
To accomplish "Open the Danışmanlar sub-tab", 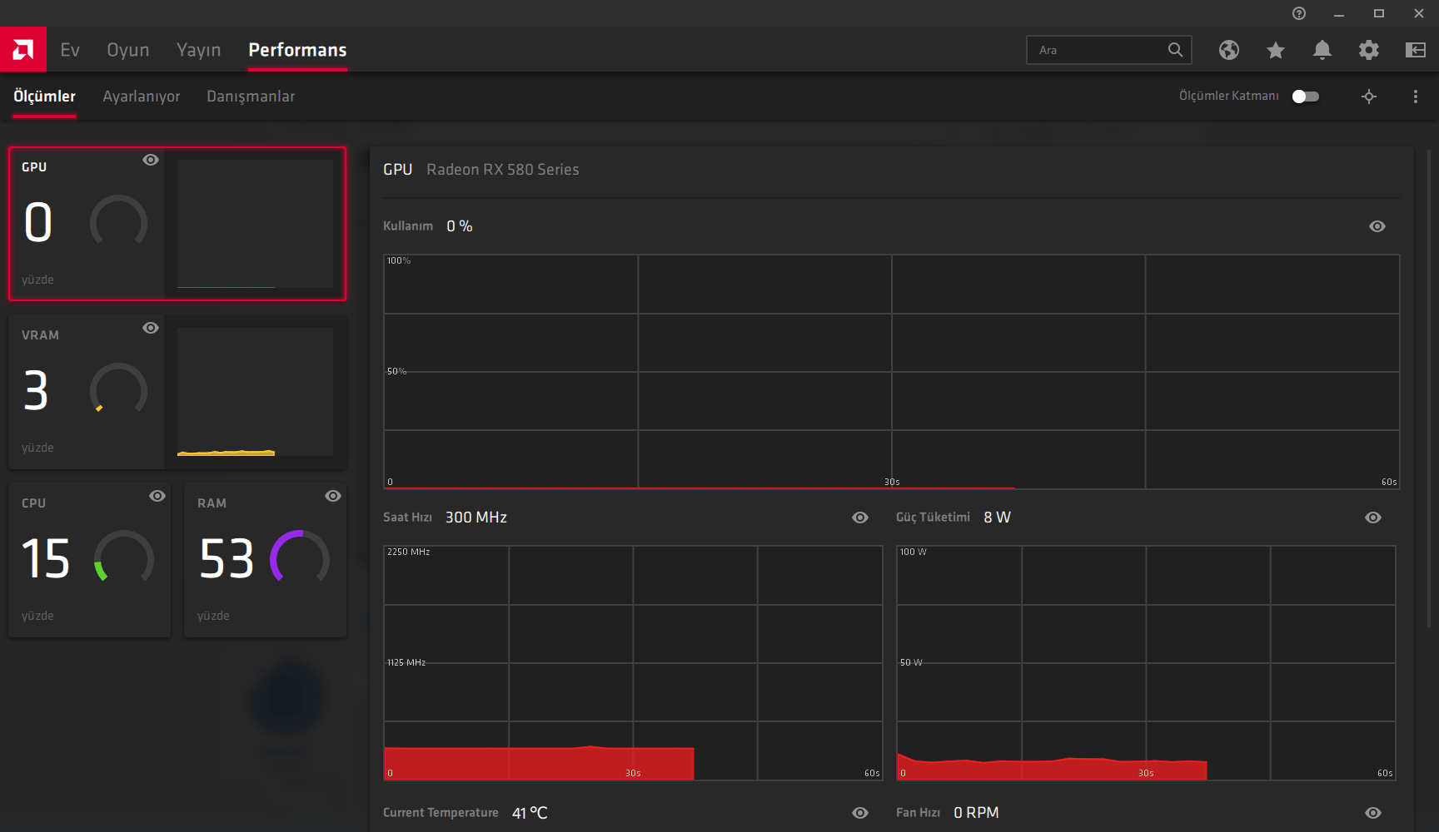I will (251, 97).
